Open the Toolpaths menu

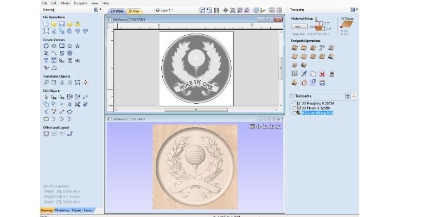click(x=80, y=3)
